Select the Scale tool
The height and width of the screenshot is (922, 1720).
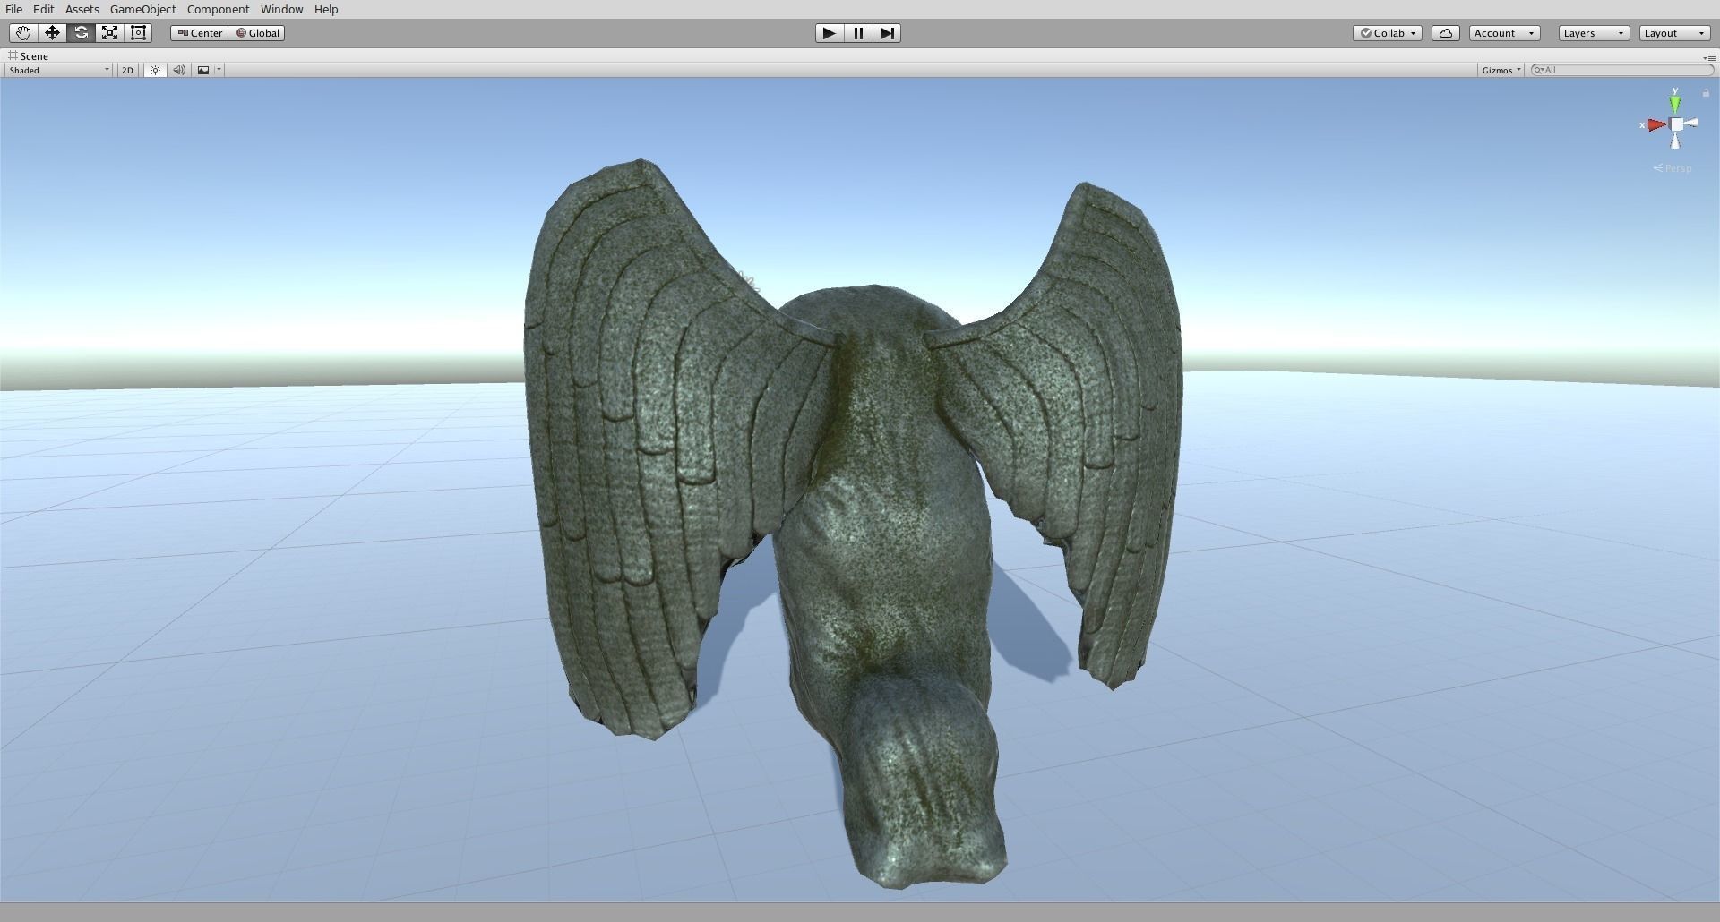tap(109, 33)
